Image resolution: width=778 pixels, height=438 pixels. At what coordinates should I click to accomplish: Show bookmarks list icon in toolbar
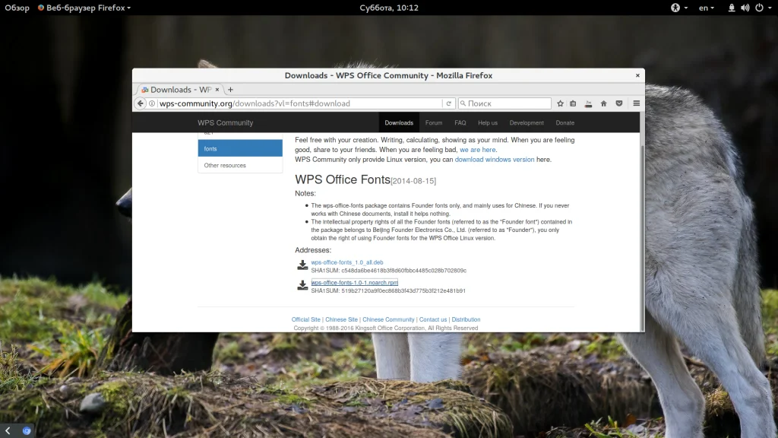573,103
